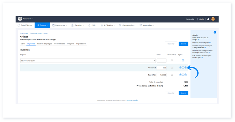Open the 'Escolha uma opção' tax dropdown
Viewport: 235px width, 122px height.
pyautogui.click(x=88, y=61)
